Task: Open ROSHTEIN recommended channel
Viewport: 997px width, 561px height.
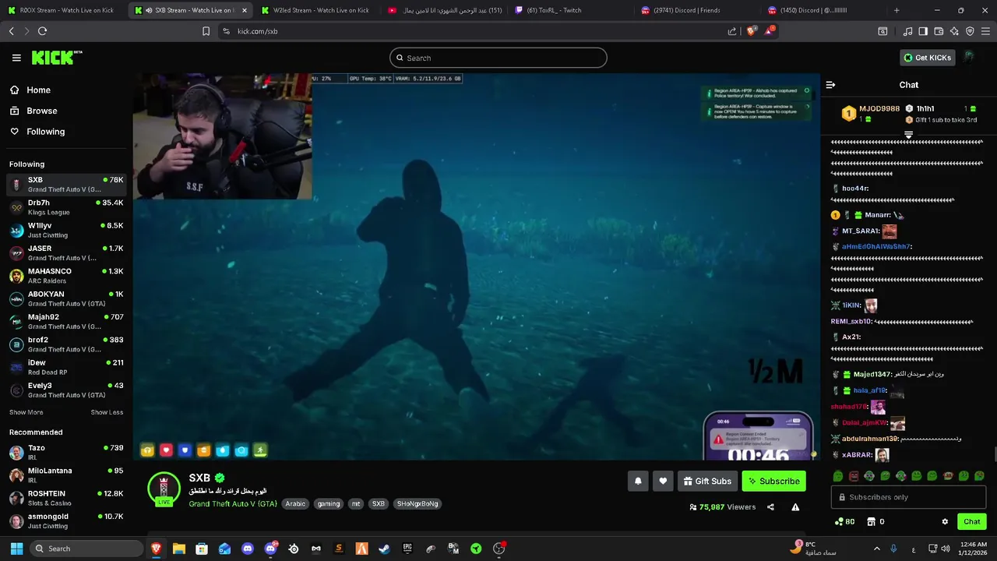Action: [x=66, y=498]
